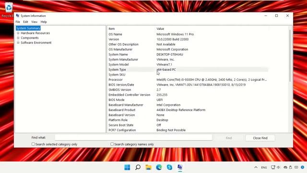Select SMBIOS Version row
Viewport: 307px width, 173px height.
pyautogui.click(x=188, y=90)
